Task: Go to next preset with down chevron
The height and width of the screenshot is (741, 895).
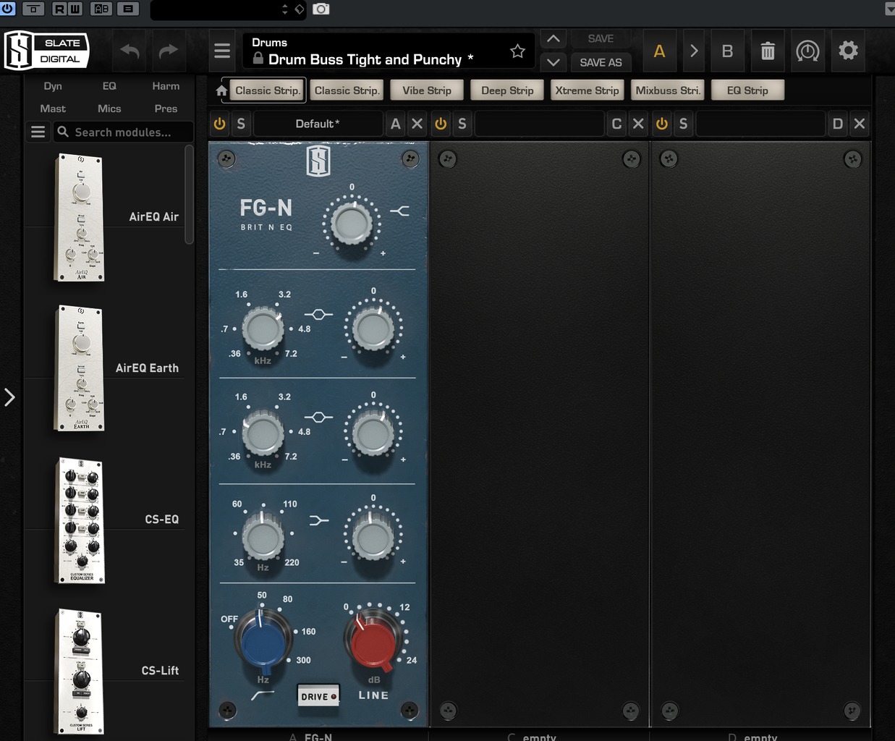Action: [553, 62]
